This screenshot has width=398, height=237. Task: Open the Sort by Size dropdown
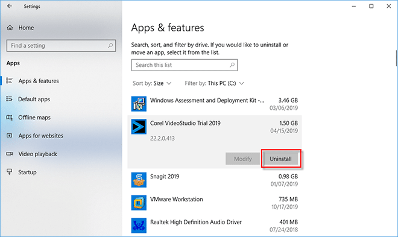[152, 83]
